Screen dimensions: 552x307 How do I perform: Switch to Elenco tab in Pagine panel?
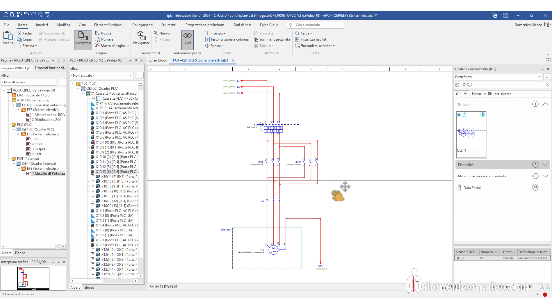(20, 253)
